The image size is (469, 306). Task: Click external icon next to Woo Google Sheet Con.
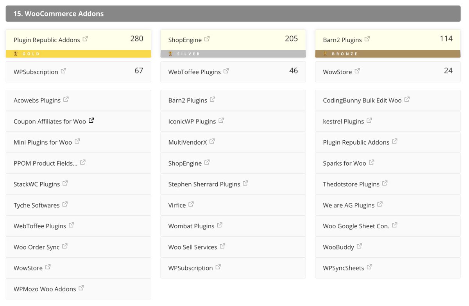coord(395,225)
